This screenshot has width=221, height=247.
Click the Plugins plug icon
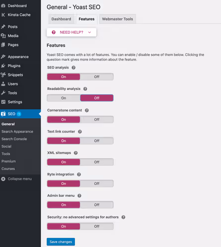[3, 66]
